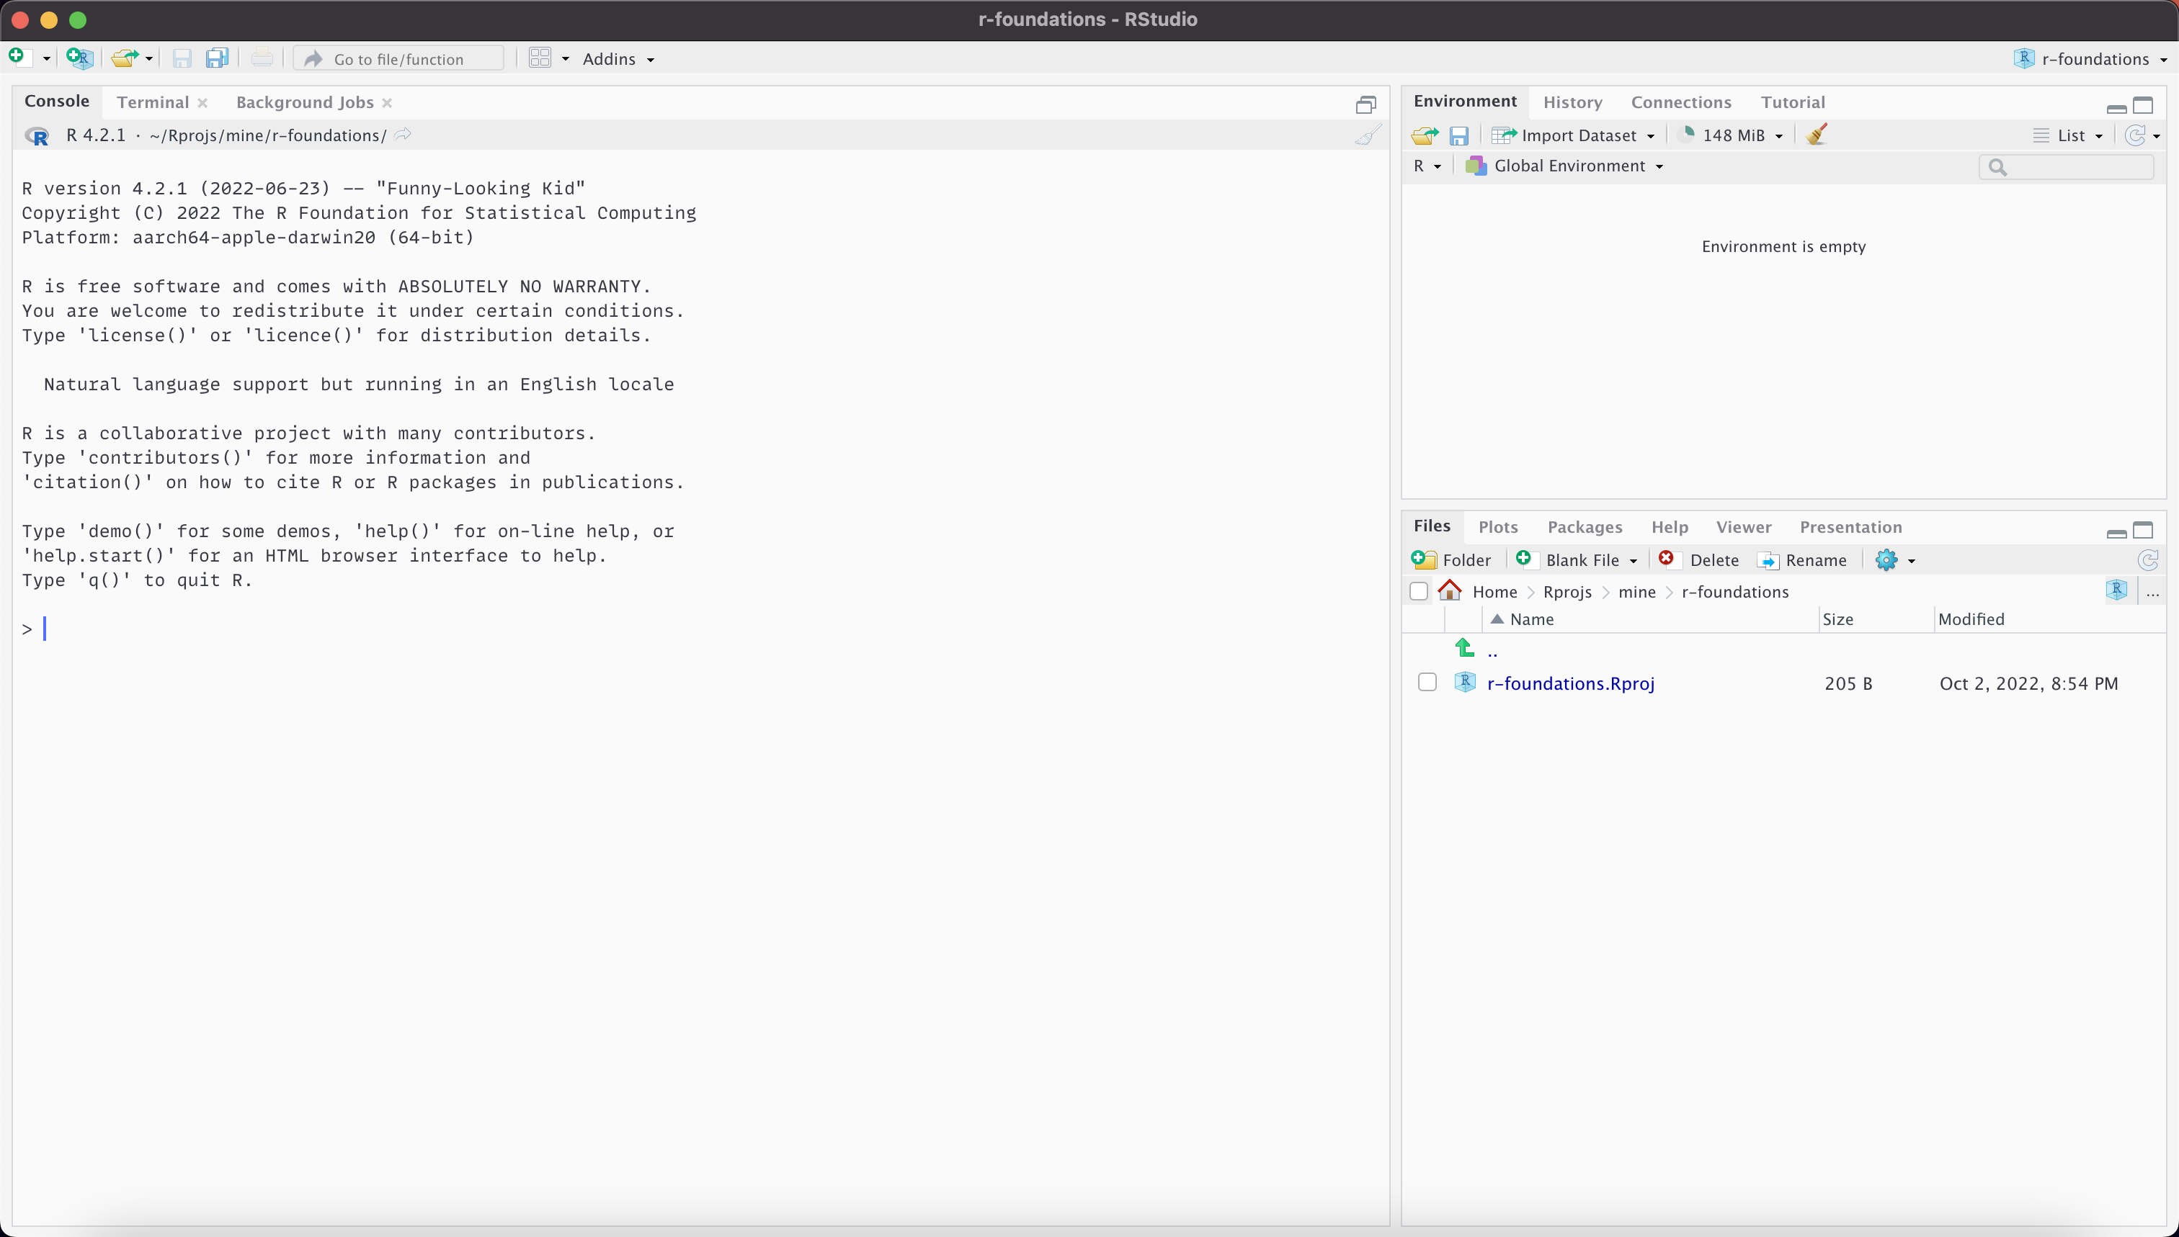Viewport: 2179px width, 1237px height.
Task: Refresh the Files pane listing
Action: [x=2147, y=560]
